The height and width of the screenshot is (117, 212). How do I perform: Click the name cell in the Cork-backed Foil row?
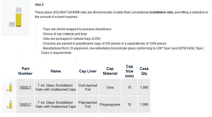56,87
